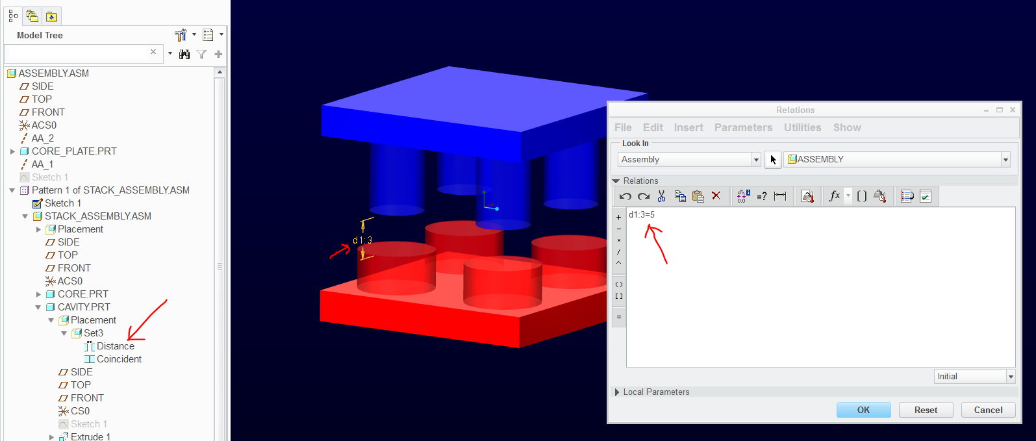The height and width of the screenshot is (441, 1036).
Task: Toggle dimension names and values icon
Action: pyautogui.click(x=744, y=196)
